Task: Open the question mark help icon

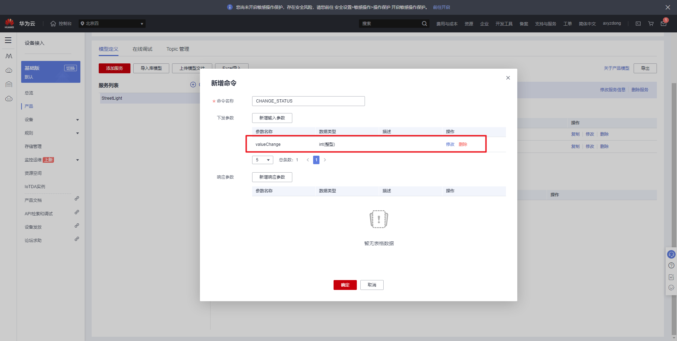Action: click(671, 266)
